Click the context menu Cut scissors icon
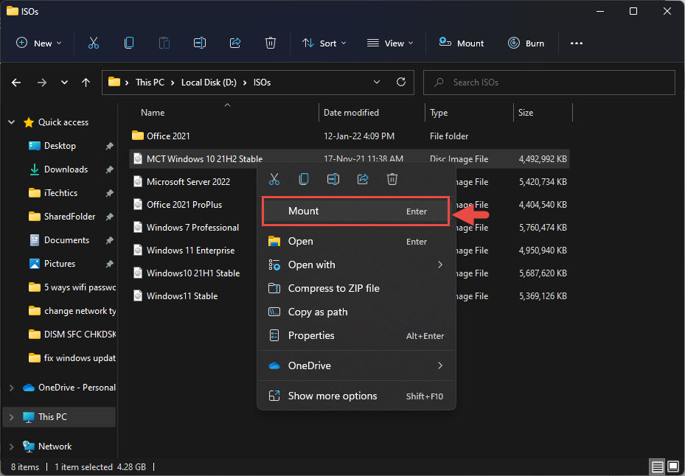This screenshot has height=476, width=685. [274, 179]
